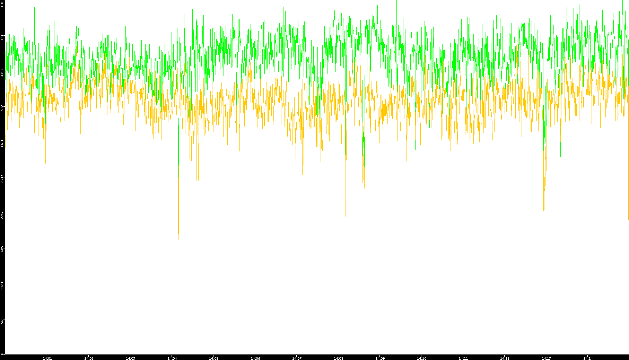
Task: Click the 4494 vertical axis label
Action: (2, 73)
